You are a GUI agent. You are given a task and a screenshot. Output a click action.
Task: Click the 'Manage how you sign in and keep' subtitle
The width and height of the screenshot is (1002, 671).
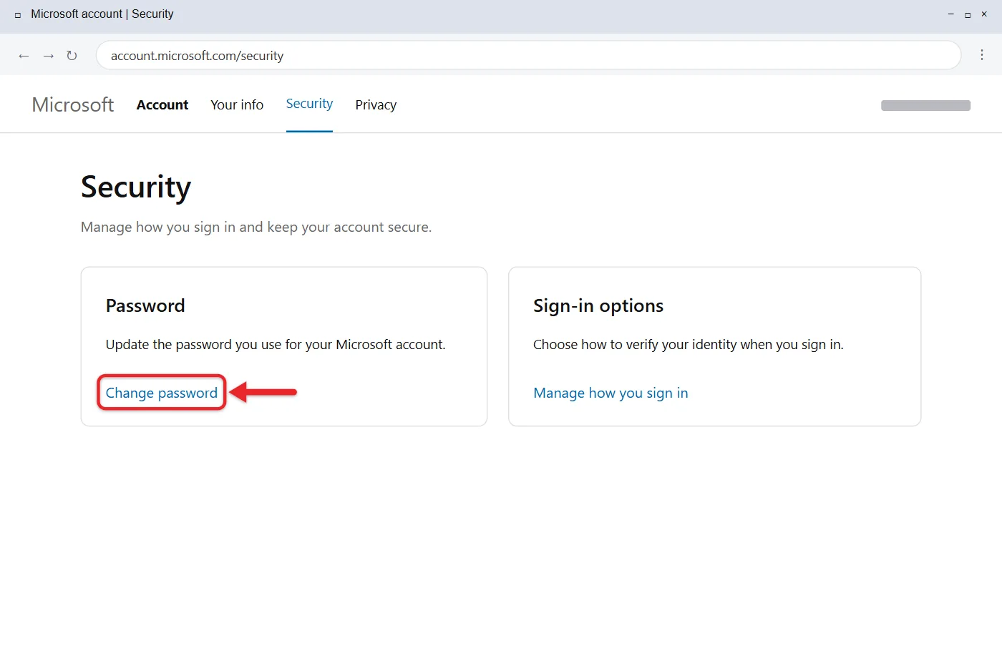click(256, 227)
